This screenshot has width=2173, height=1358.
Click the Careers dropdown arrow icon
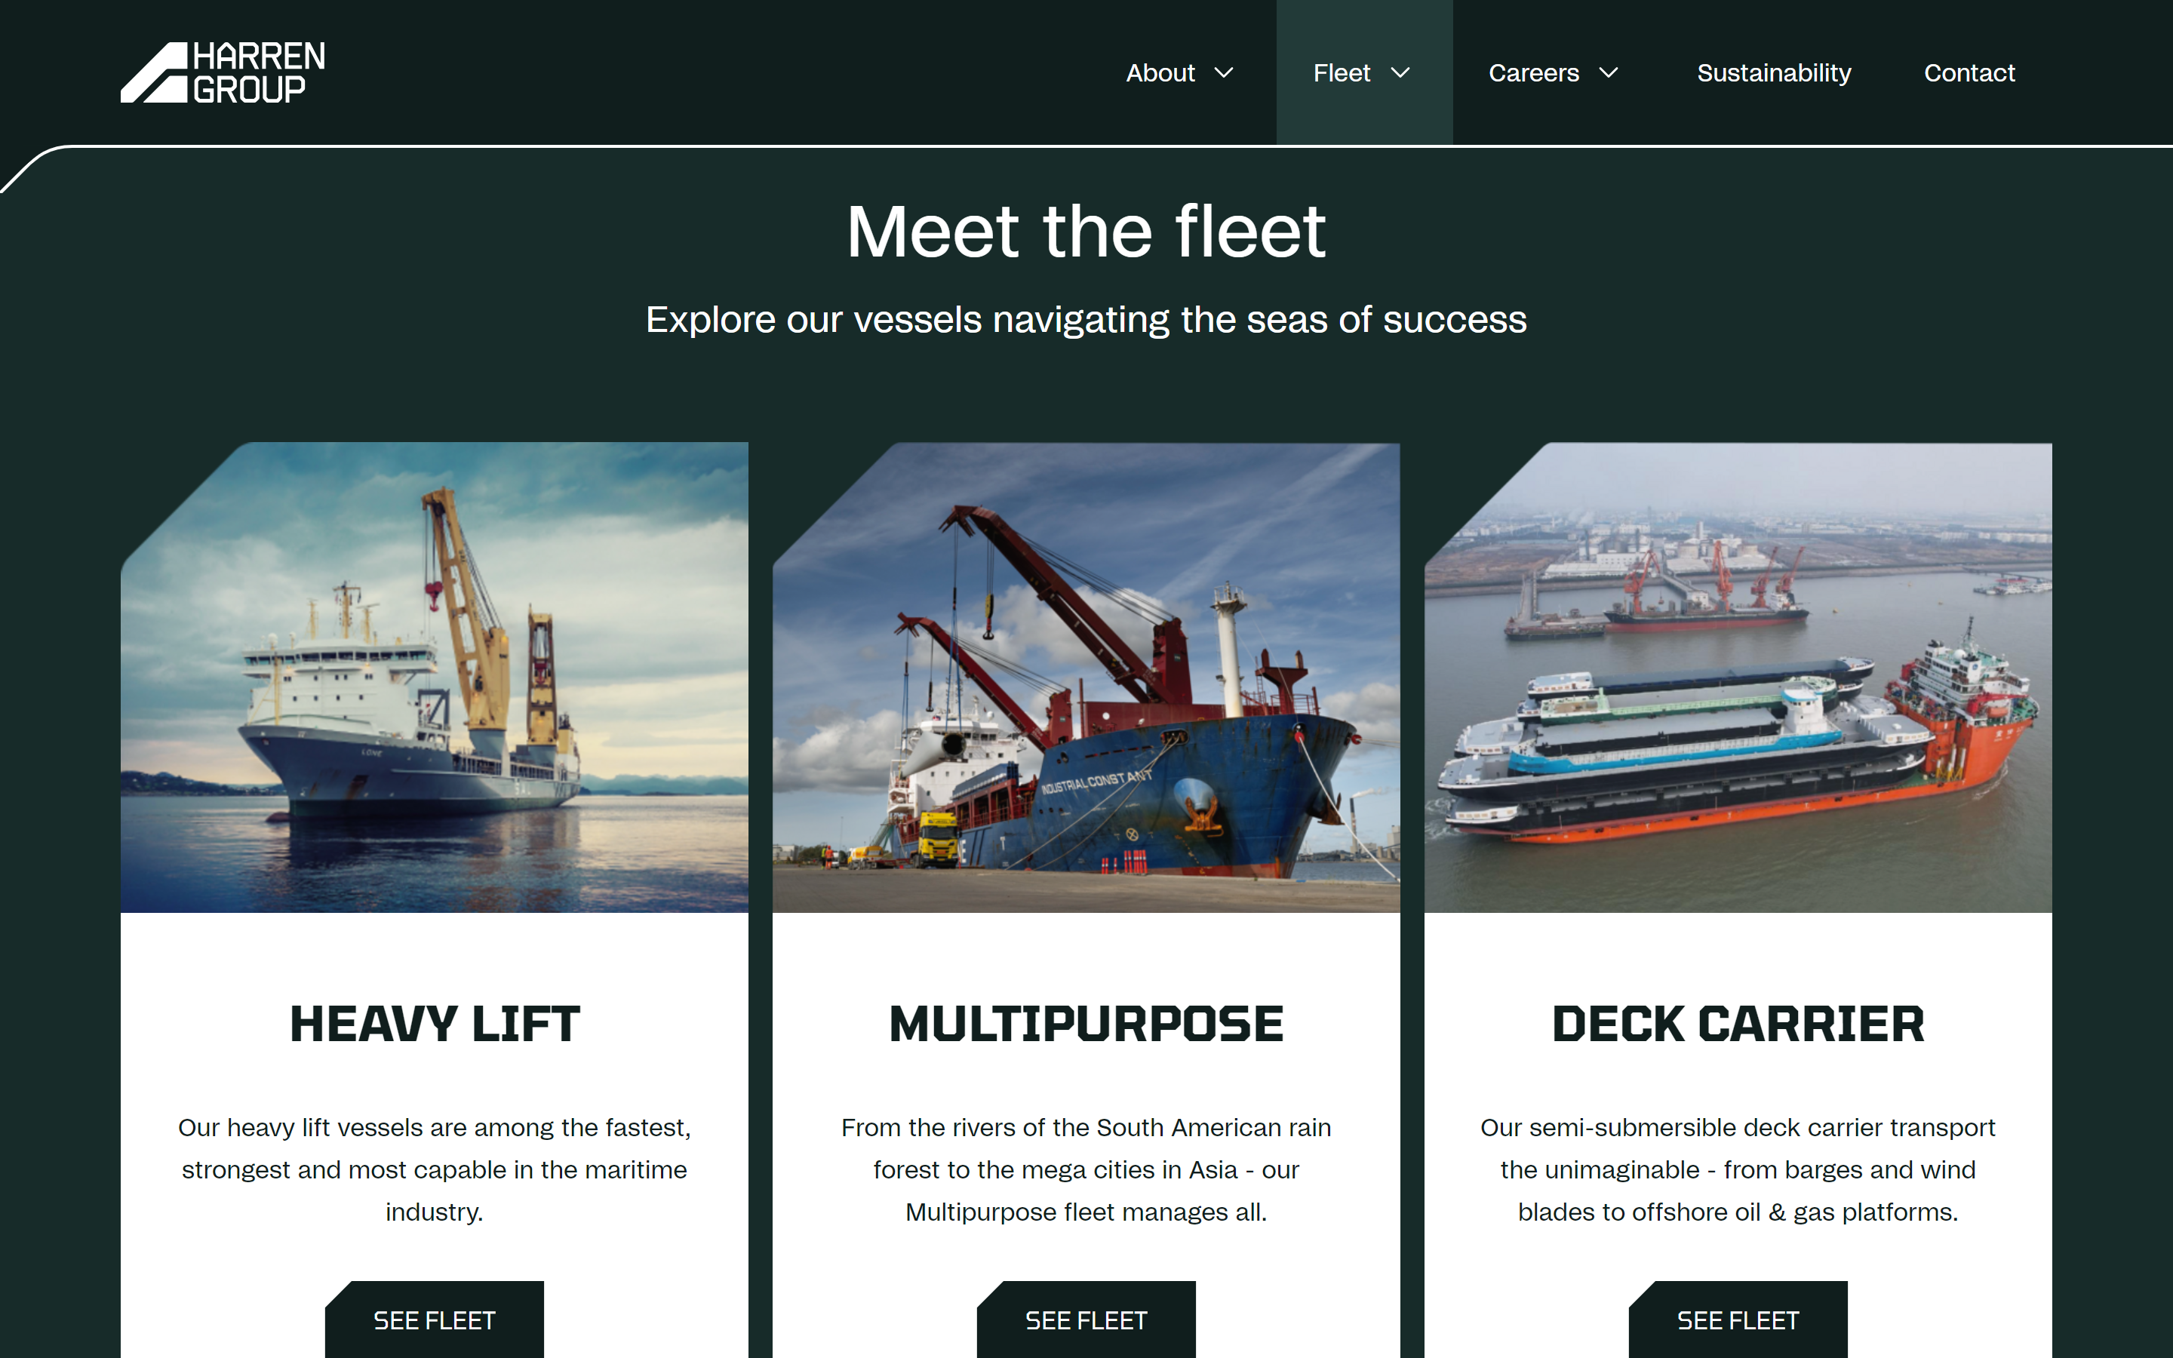[x=1612, y=72]
